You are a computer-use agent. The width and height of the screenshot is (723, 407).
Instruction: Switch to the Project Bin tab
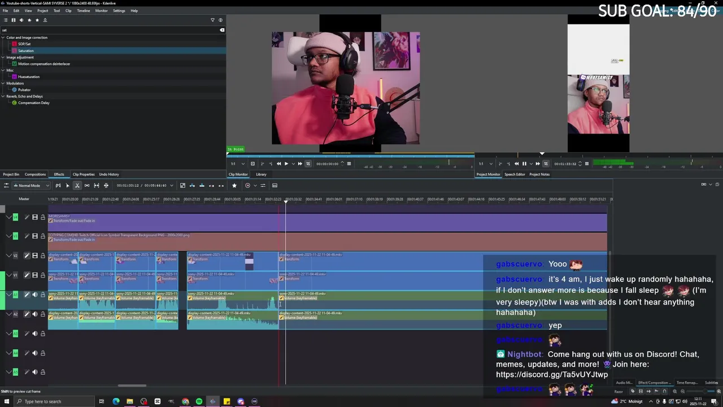pos(11,174)
